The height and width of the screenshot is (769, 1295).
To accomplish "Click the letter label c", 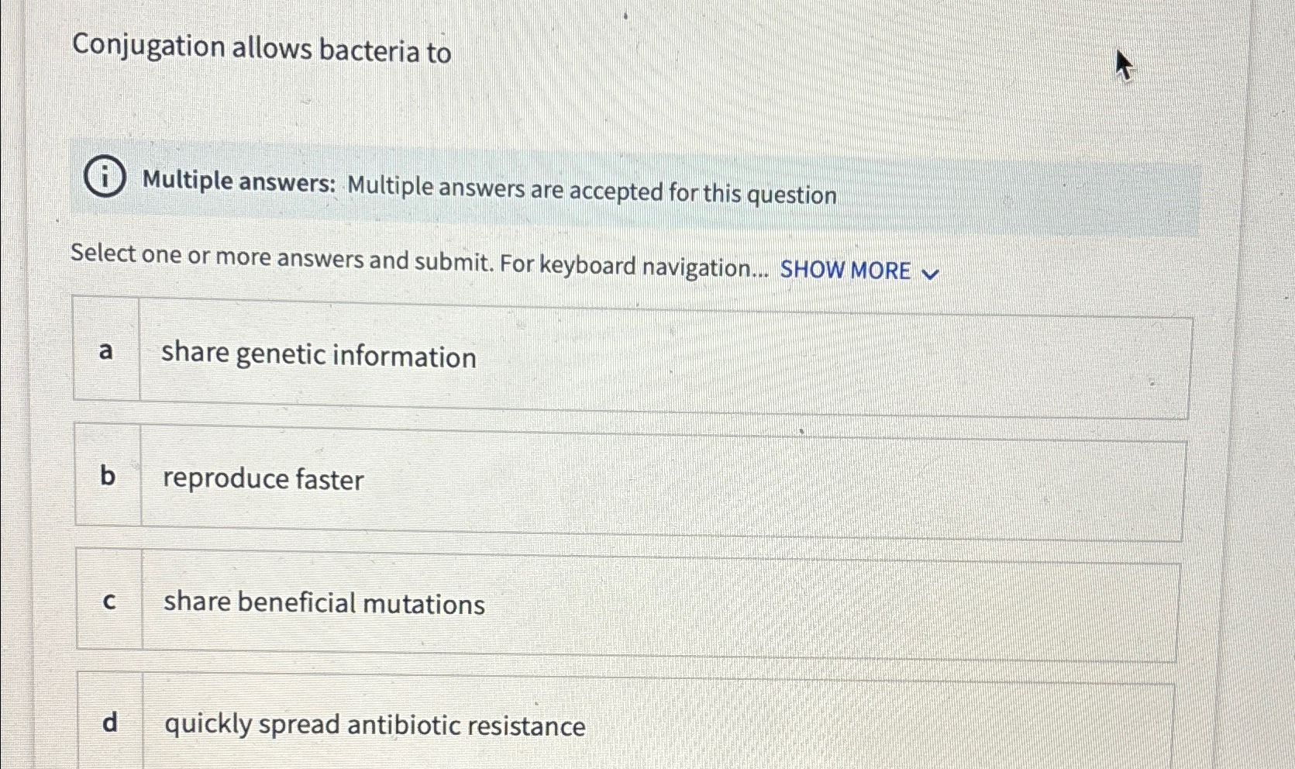I will click(x=109, y=600).
